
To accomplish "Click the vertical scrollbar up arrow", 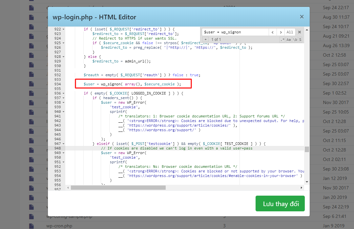I will pos(307,30).
